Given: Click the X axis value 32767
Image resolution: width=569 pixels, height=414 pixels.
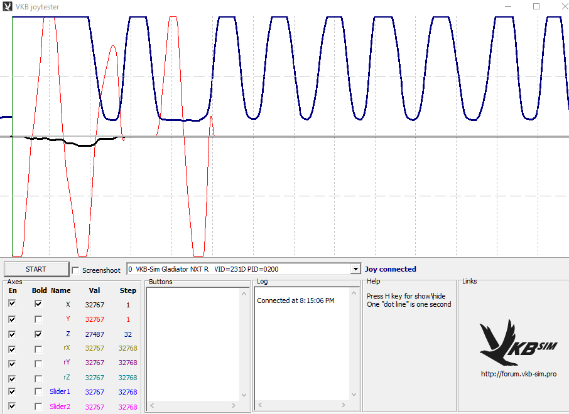Looking at the screenshot, I should (95, 305).
